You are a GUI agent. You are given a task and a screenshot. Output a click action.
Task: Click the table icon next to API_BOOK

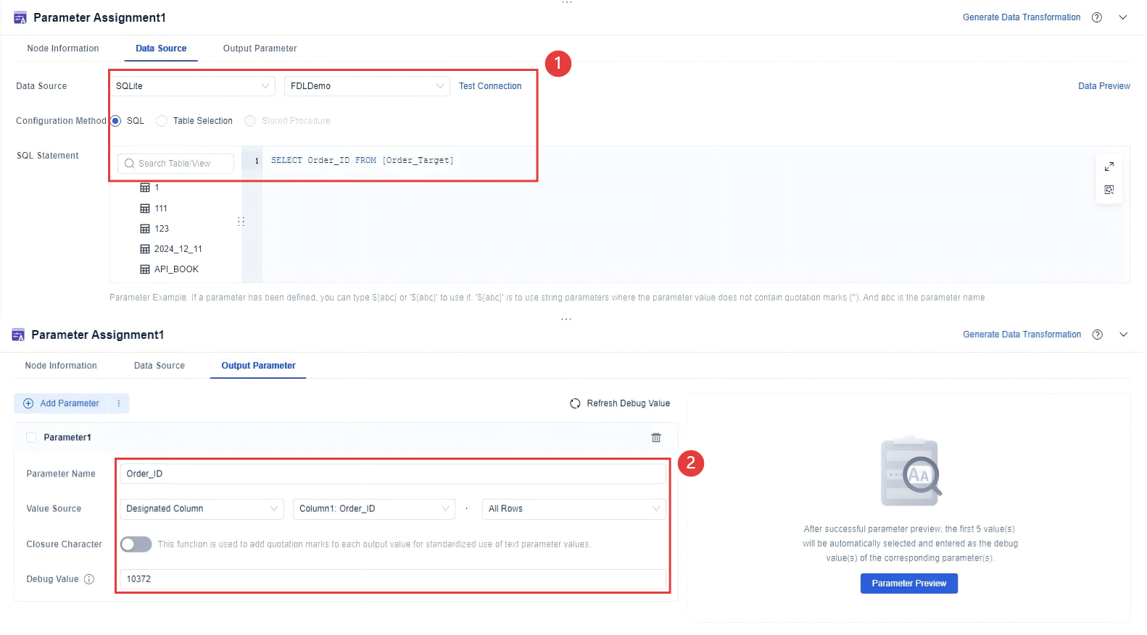tap(145, 269)
